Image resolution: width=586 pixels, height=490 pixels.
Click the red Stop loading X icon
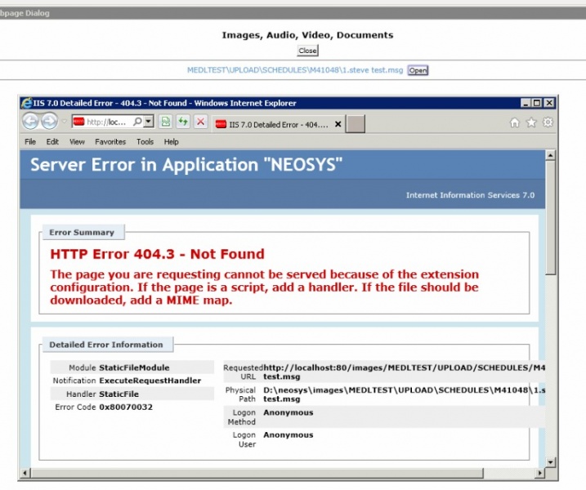click(201, 122)
